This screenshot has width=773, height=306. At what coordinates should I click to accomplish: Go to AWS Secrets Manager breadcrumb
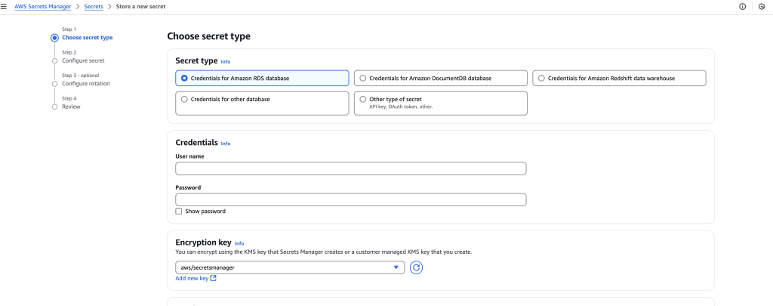tap(42, 6)
